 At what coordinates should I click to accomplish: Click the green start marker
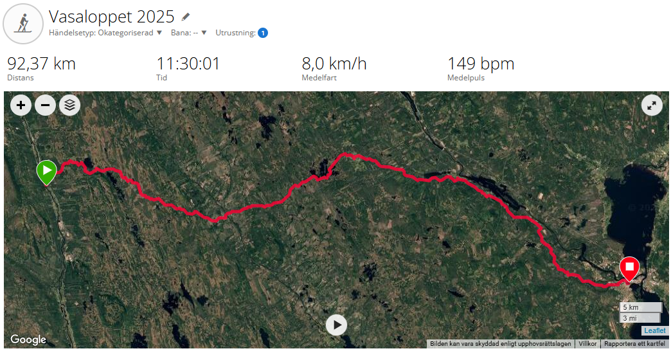(47, 172)
